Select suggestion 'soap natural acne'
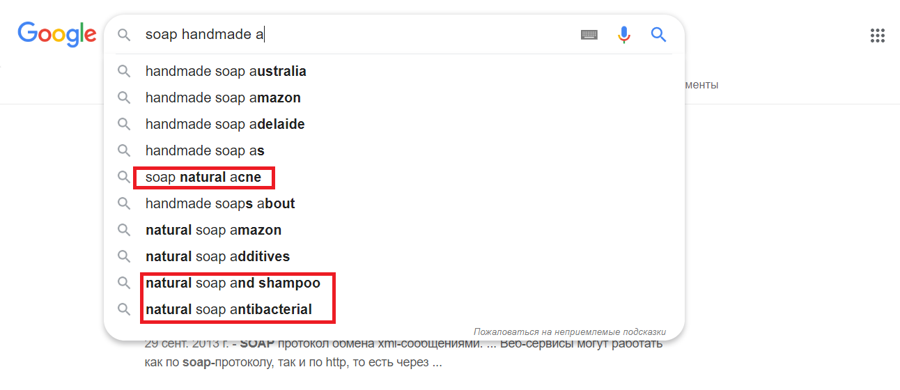Screen dimensions: 900x390 pos(203,177)
